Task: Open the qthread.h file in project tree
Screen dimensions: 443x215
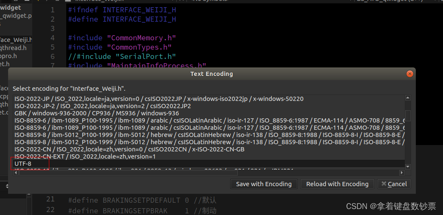Action: tap(13, 48)
